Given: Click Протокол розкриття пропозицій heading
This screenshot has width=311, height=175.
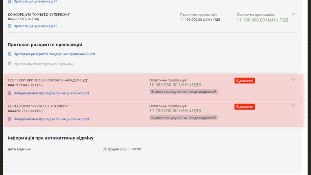Looking at the screenshot, I should click(x=45, y=45).
